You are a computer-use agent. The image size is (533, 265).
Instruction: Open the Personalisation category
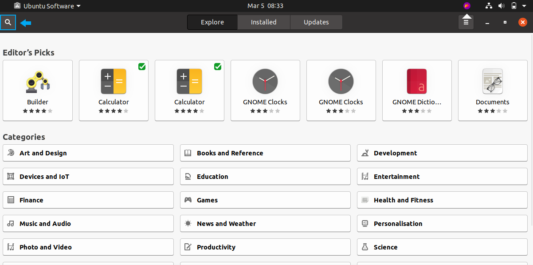tap(442, 224)
